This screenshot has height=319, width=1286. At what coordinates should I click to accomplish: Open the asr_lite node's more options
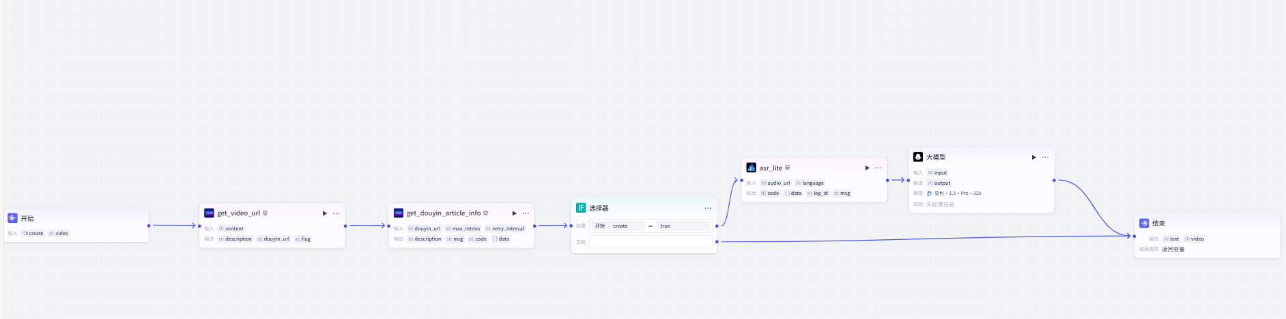click(878, 168)
